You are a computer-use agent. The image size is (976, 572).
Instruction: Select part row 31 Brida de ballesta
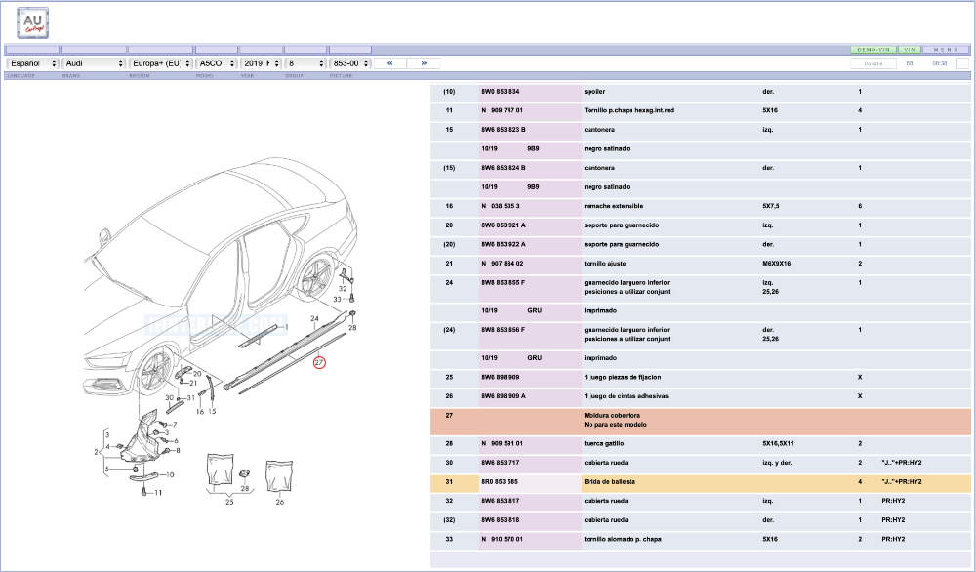click(700, 482)
